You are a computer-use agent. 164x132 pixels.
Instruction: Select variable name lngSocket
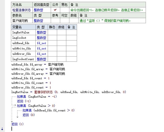(x=19, y=38)
